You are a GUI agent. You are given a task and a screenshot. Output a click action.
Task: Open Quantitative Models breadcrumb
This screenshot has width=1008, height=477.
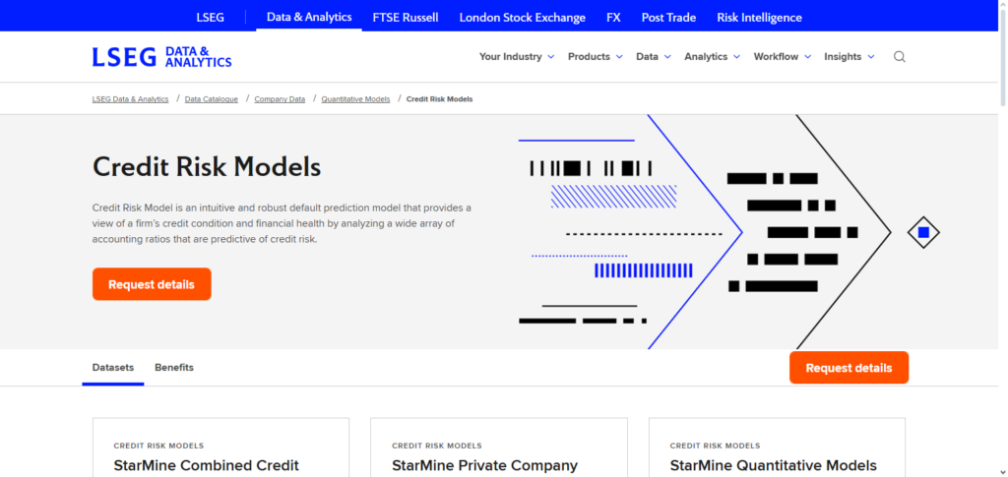click(x=355, y=99)
